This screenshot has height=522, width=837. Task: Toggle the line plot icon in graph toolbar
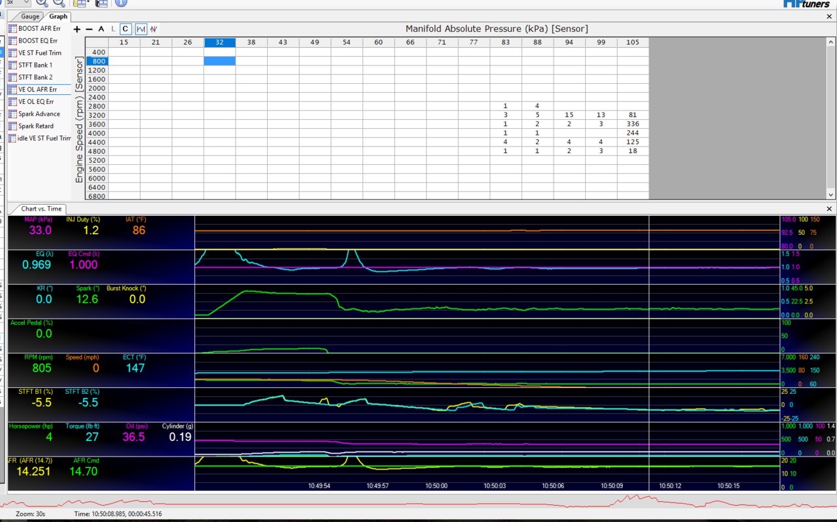(141, 29)
